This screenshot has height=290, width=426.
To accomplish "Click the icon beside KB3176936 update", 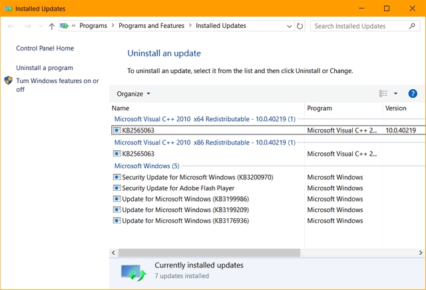I will [x=117, y=220].
